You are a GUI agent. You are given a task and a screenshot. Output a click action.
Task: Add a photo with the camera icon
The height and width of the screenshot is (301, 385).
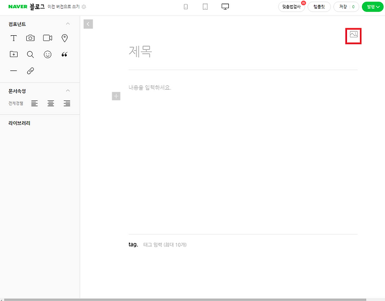tap(30, 38)
